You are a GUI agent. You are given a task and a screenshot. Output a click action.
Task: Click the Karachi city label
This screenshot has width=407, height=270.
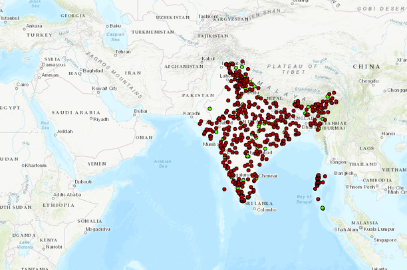[x=192, y=113]
